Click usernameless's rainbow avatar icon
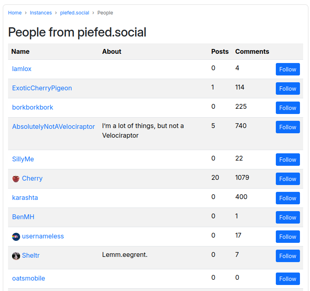This screenshot has width=310, height=291. click(16, 236)
